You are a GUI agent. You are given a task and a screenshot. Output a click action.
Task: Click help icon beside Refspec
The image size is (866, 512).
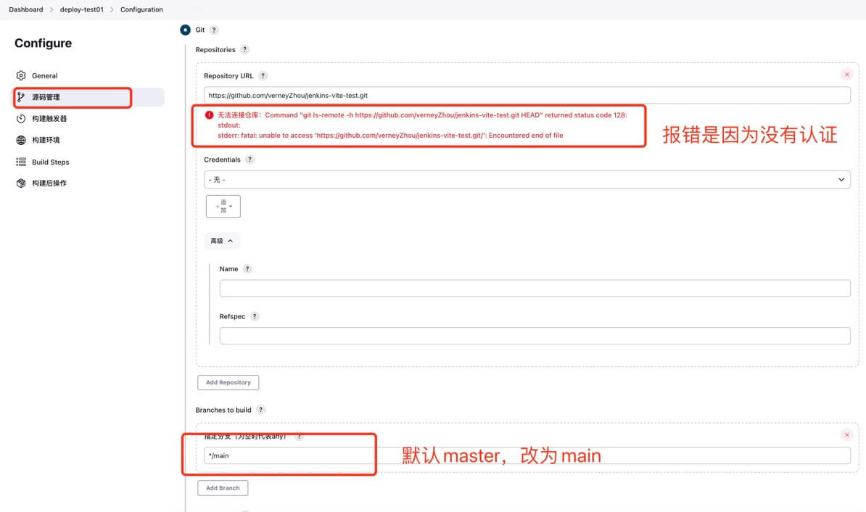tap(255, 316)
